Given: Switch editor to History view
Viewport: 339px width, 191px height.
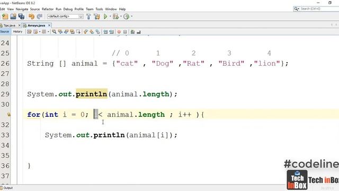Looking at the screenshot, I should coord(17,32).
